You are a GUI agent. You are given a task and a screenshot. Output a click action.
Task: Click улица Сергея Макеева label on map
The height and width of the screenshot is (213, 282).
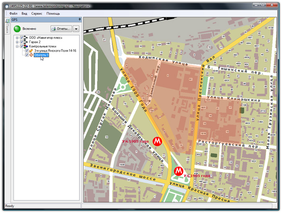pyautogui.click(x=102, y=120)
